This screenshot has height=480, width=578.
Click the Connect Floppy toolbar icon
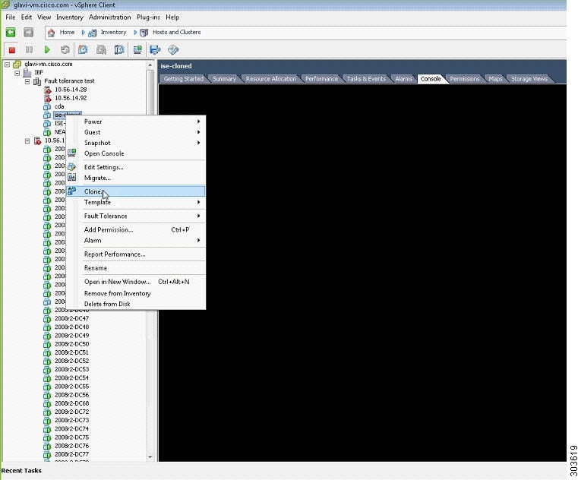click(155, 50)
